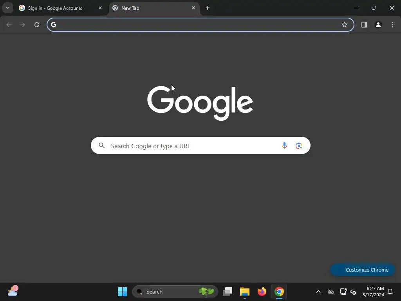The image size is (401, 301).
Task: Minimize the Chrome window
Action: click(356, 8)
